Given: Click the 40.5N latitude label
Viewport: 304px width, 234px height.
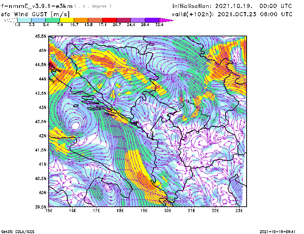Looking at the screenshot, I should (x=41, y=178).
